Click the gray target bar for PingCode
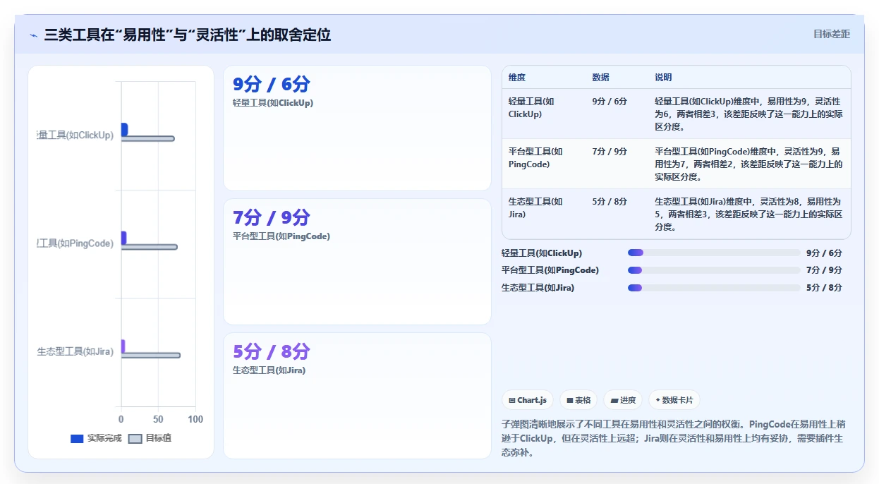The height and width of the screenshot is (484, 879). click(149, 247)
